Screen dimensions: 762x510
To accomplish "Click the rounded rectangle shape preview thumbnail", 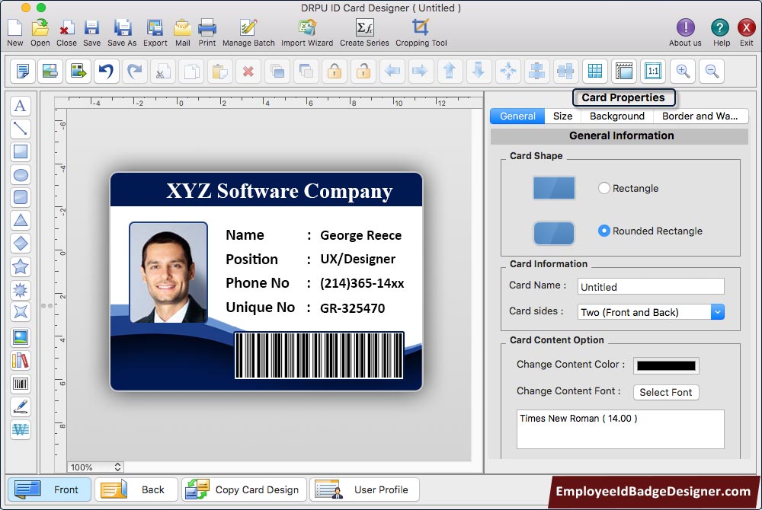I will (x=554, y=234).
